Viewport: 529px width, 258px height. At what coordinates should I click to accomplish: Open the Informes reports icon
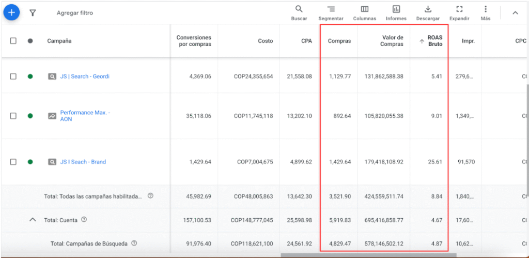point(396,13)
